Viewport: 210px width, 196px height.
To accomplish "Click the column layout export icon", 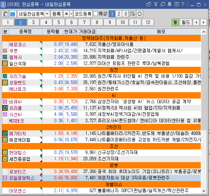I will click(x=133, y=14).
